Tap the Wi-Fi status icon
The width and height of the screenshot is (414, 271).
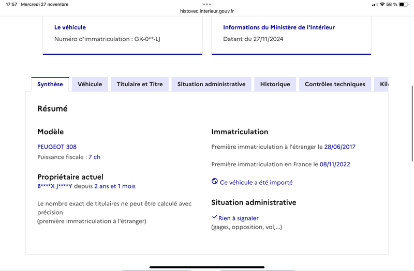(x=382, y=5)
